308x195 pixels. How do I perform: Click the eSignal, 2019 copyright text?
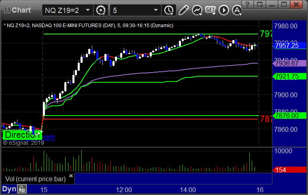23,143
